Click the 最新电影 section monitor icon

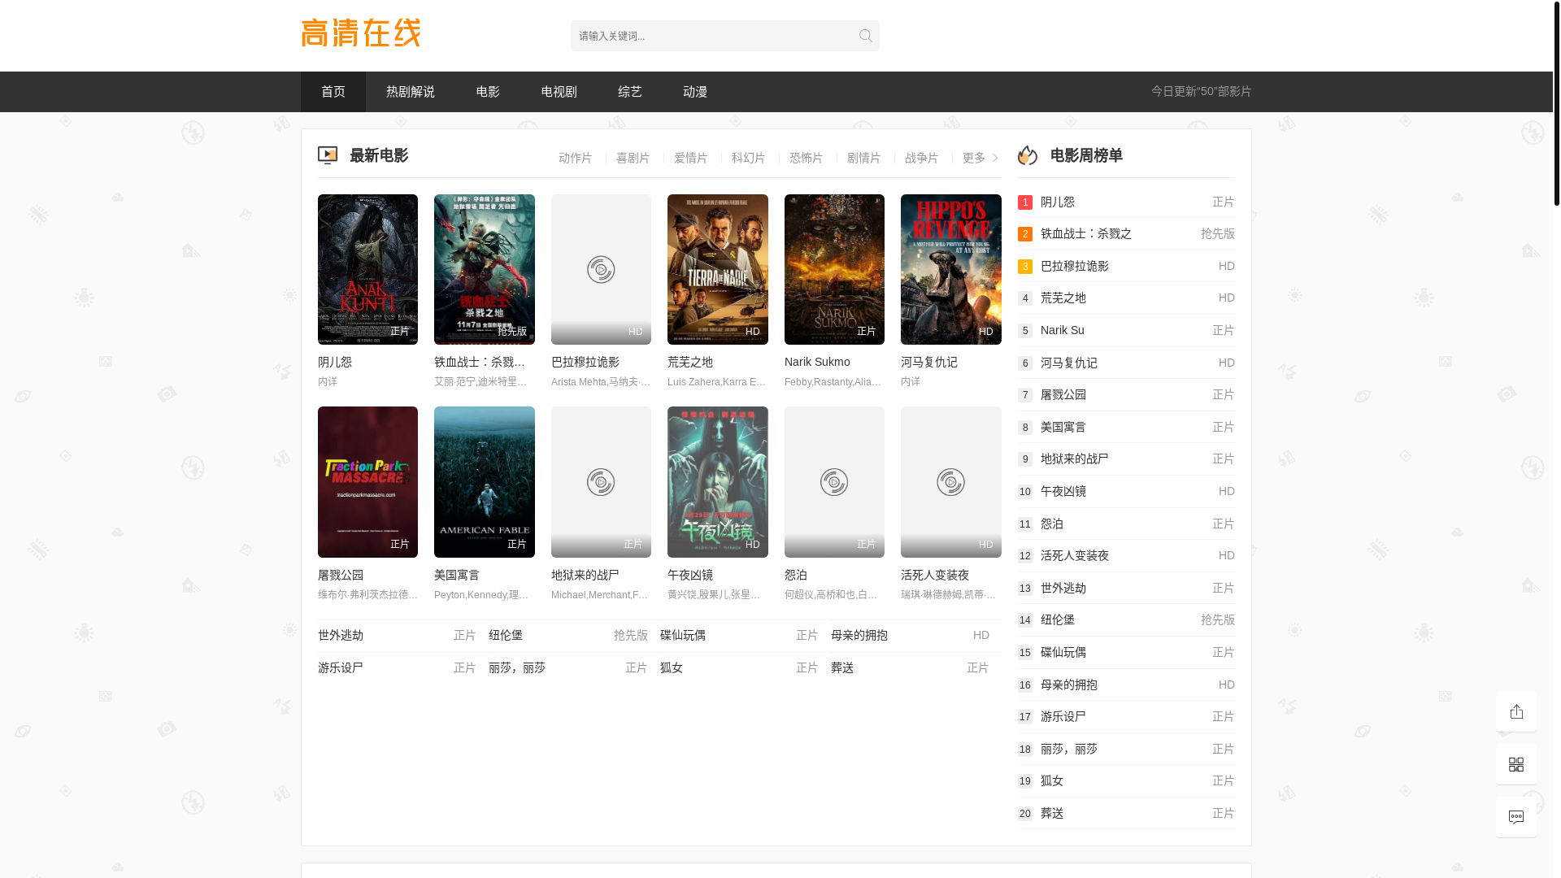pyautogui.click(x=328, y=155)
